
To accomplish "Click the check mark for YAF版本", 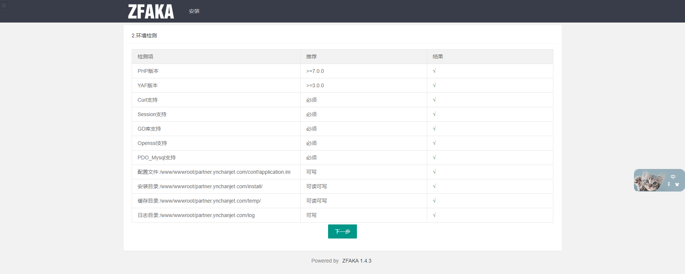I will [x=434, y=85].
